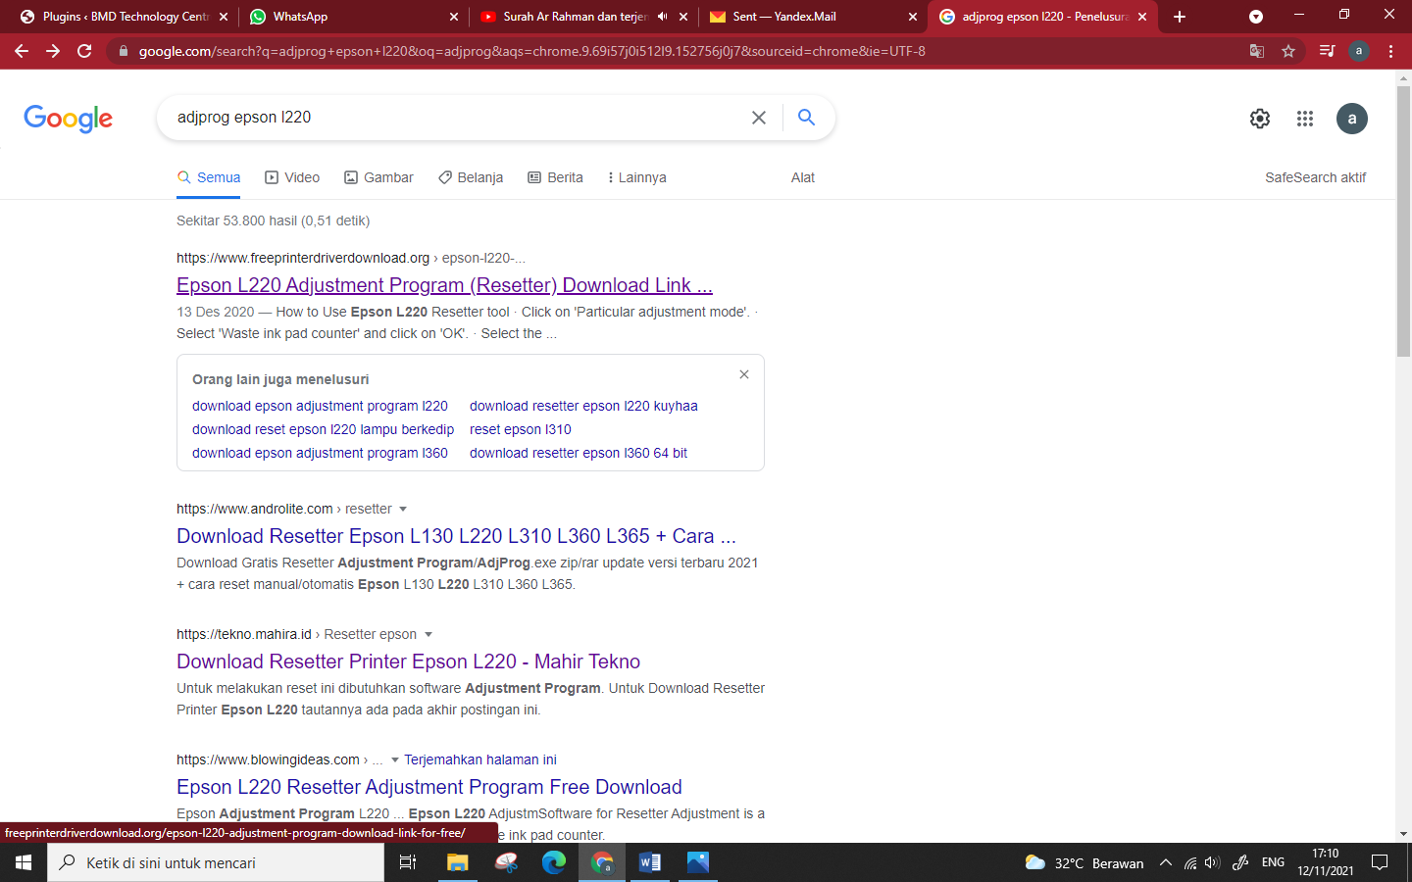Clear the search box with the X icon
The width and height of the screenshot is (1412, 882).
[x=759, y=118]
